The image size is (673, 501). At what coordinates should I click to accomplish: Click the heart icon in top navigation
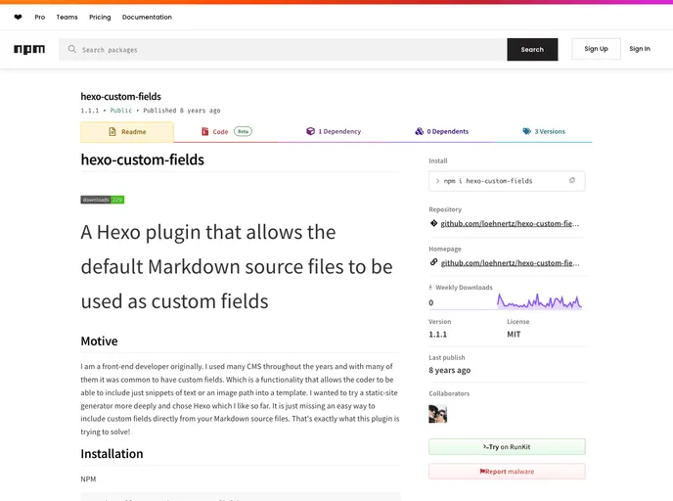[x=18, y=18]
